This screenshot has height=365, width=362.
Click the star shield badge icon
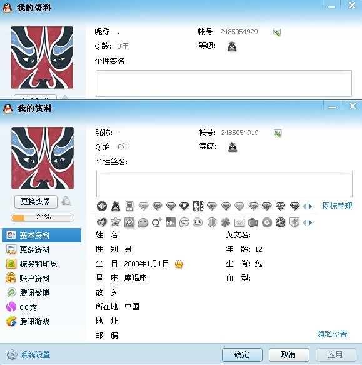294,222
